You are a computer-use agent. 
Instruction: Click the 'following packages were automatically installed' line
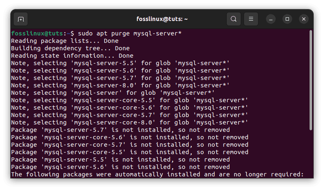coord(157,174)
